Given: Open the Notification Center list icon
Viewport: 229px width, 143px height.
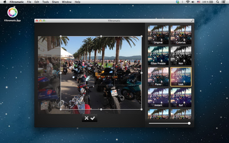Looking at the screenshot, I should [x=224, y=2].
